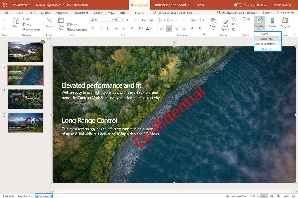
Task: Expand the font size dropdown
Action: tap(123, 20)
